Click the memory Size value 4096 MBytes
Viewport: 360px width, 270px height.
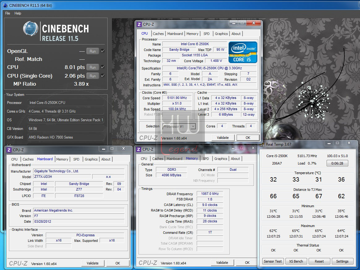171,175
